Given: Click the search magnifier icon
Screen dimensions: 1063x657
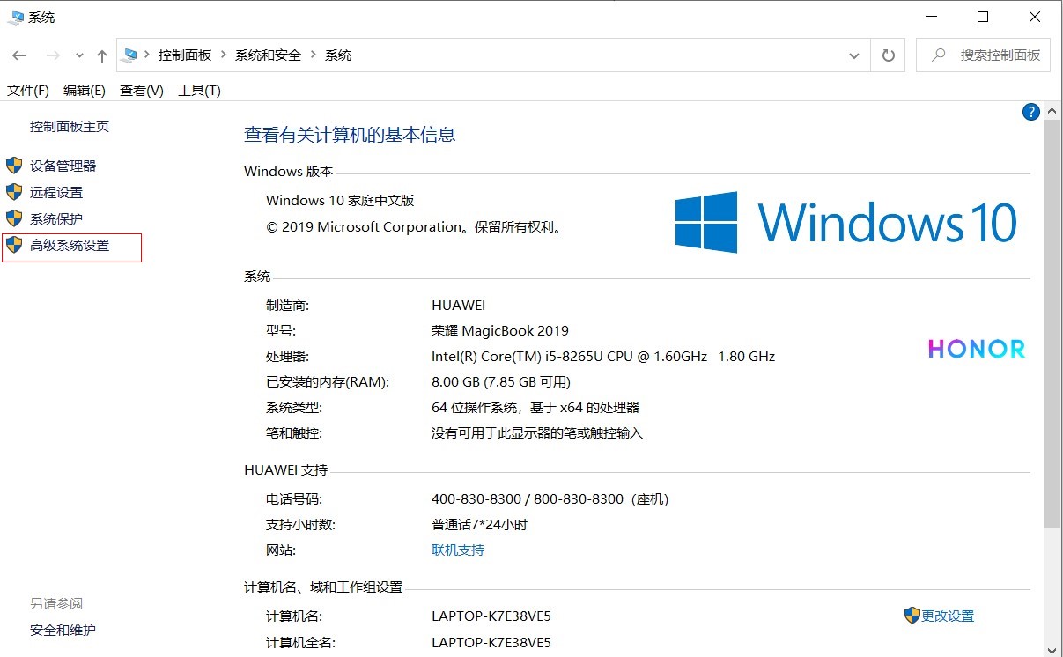Looking at the screenshot, I should click(938, 55).
